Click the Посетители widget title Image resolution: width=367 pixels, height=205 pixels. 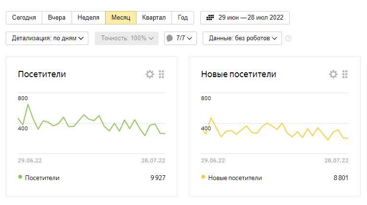coord(42,74)
